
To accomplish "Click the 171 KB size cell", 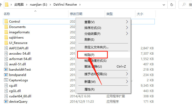I will point(149,102).
